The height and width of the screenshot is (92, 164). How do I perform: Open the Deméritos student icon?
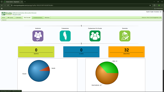[125, 36]
